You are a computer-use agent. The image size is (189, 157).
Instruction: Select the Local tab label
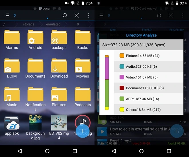(45, 9)
